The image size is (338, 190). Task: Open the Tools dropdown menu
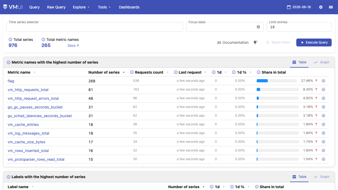click(x=104, y=7)
